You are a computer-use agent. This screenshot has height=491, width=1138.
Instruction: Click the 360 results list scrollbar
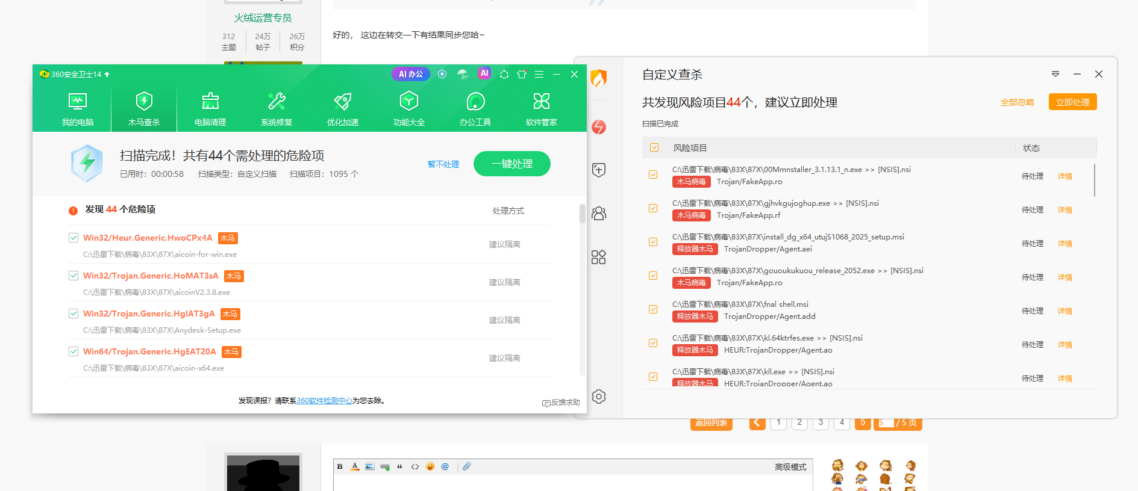(x=583, y=214)
